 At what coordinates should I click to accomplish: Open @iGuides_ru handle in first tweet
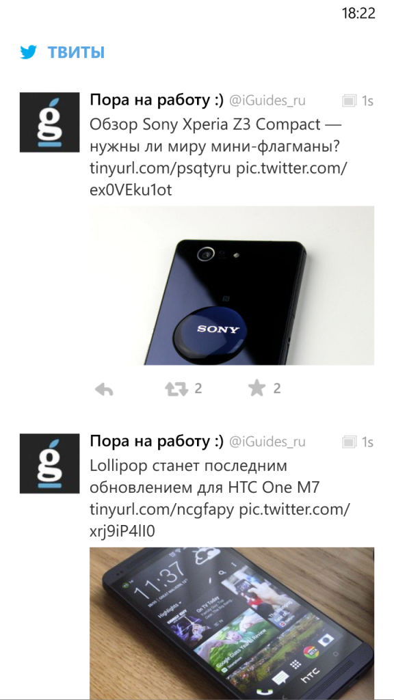click(x=267, y=101)
